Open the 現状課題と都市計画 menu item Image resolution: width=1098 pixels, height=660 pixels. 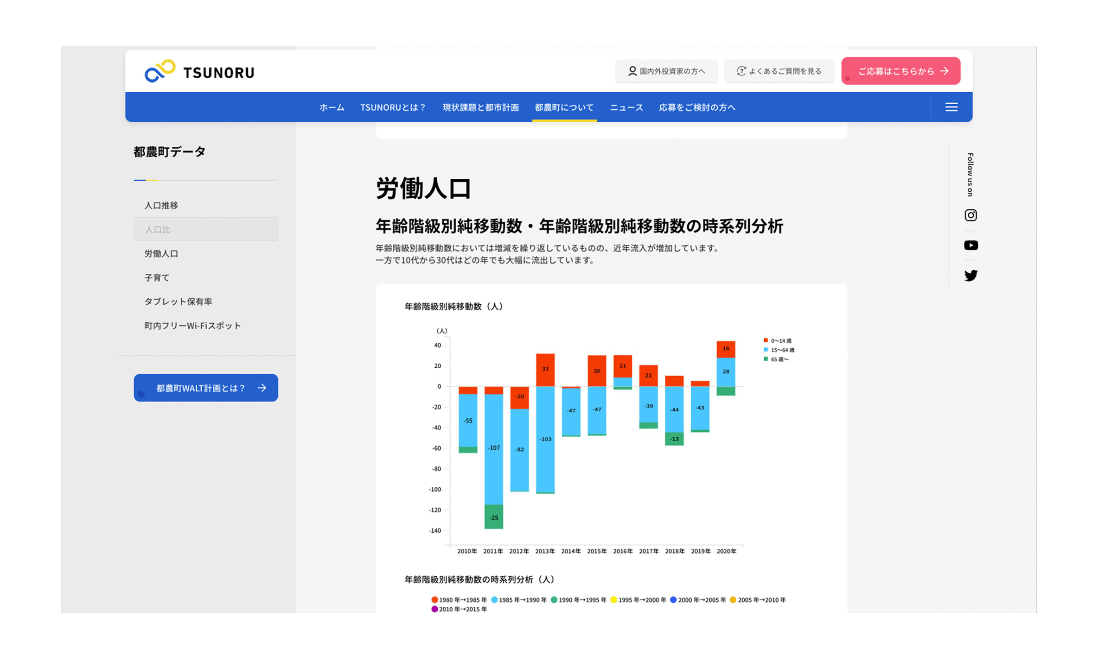(480, 107)
